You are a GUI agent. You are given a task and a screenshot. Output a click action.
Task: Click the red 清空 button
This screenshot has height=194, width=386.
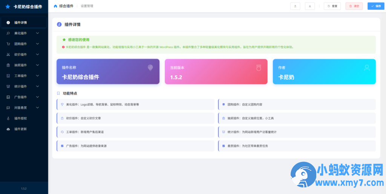coord(354,6)
